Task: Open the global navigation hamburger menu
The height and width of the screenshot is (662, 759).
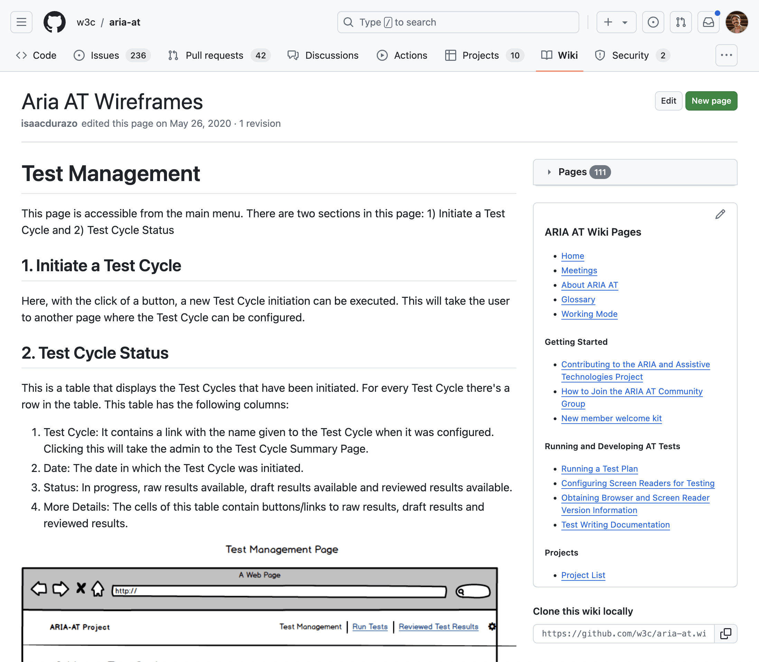Action: (21, 22)
